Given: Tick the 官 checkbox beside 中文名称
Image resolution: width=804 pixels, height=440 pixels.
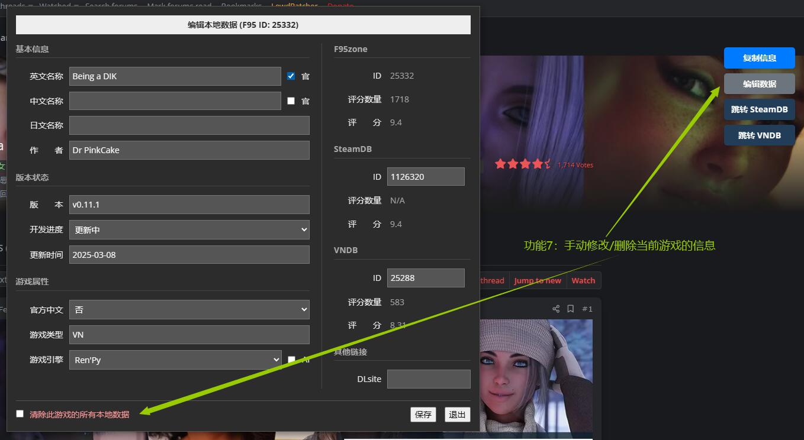Looking at the screenshot, I should click(291, 101).
